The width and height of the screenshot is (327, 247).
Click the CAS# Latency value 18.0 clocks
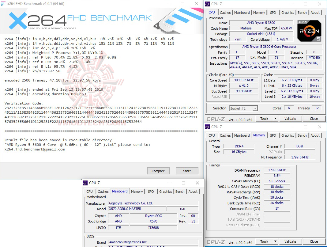[x=277, y=181]
